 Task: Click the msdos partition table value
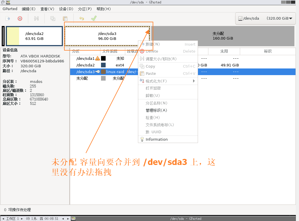(x=36, y=81)
